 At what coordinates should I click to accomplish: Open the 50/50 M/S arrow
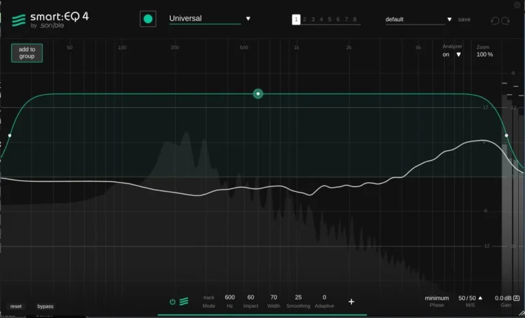coord(481,298)
